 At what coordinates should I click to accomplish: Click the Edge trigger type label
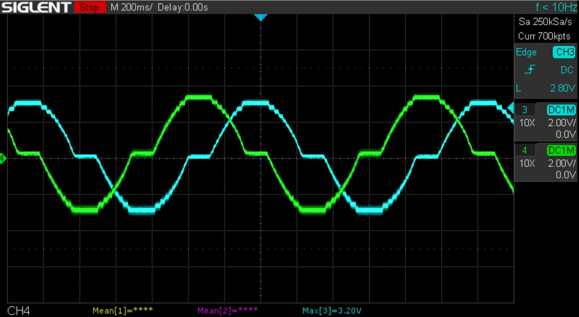(526, 52)
